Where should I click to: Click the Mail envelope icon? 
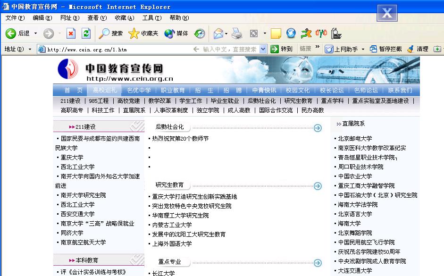pyautogui.click(x=218, y=33)
